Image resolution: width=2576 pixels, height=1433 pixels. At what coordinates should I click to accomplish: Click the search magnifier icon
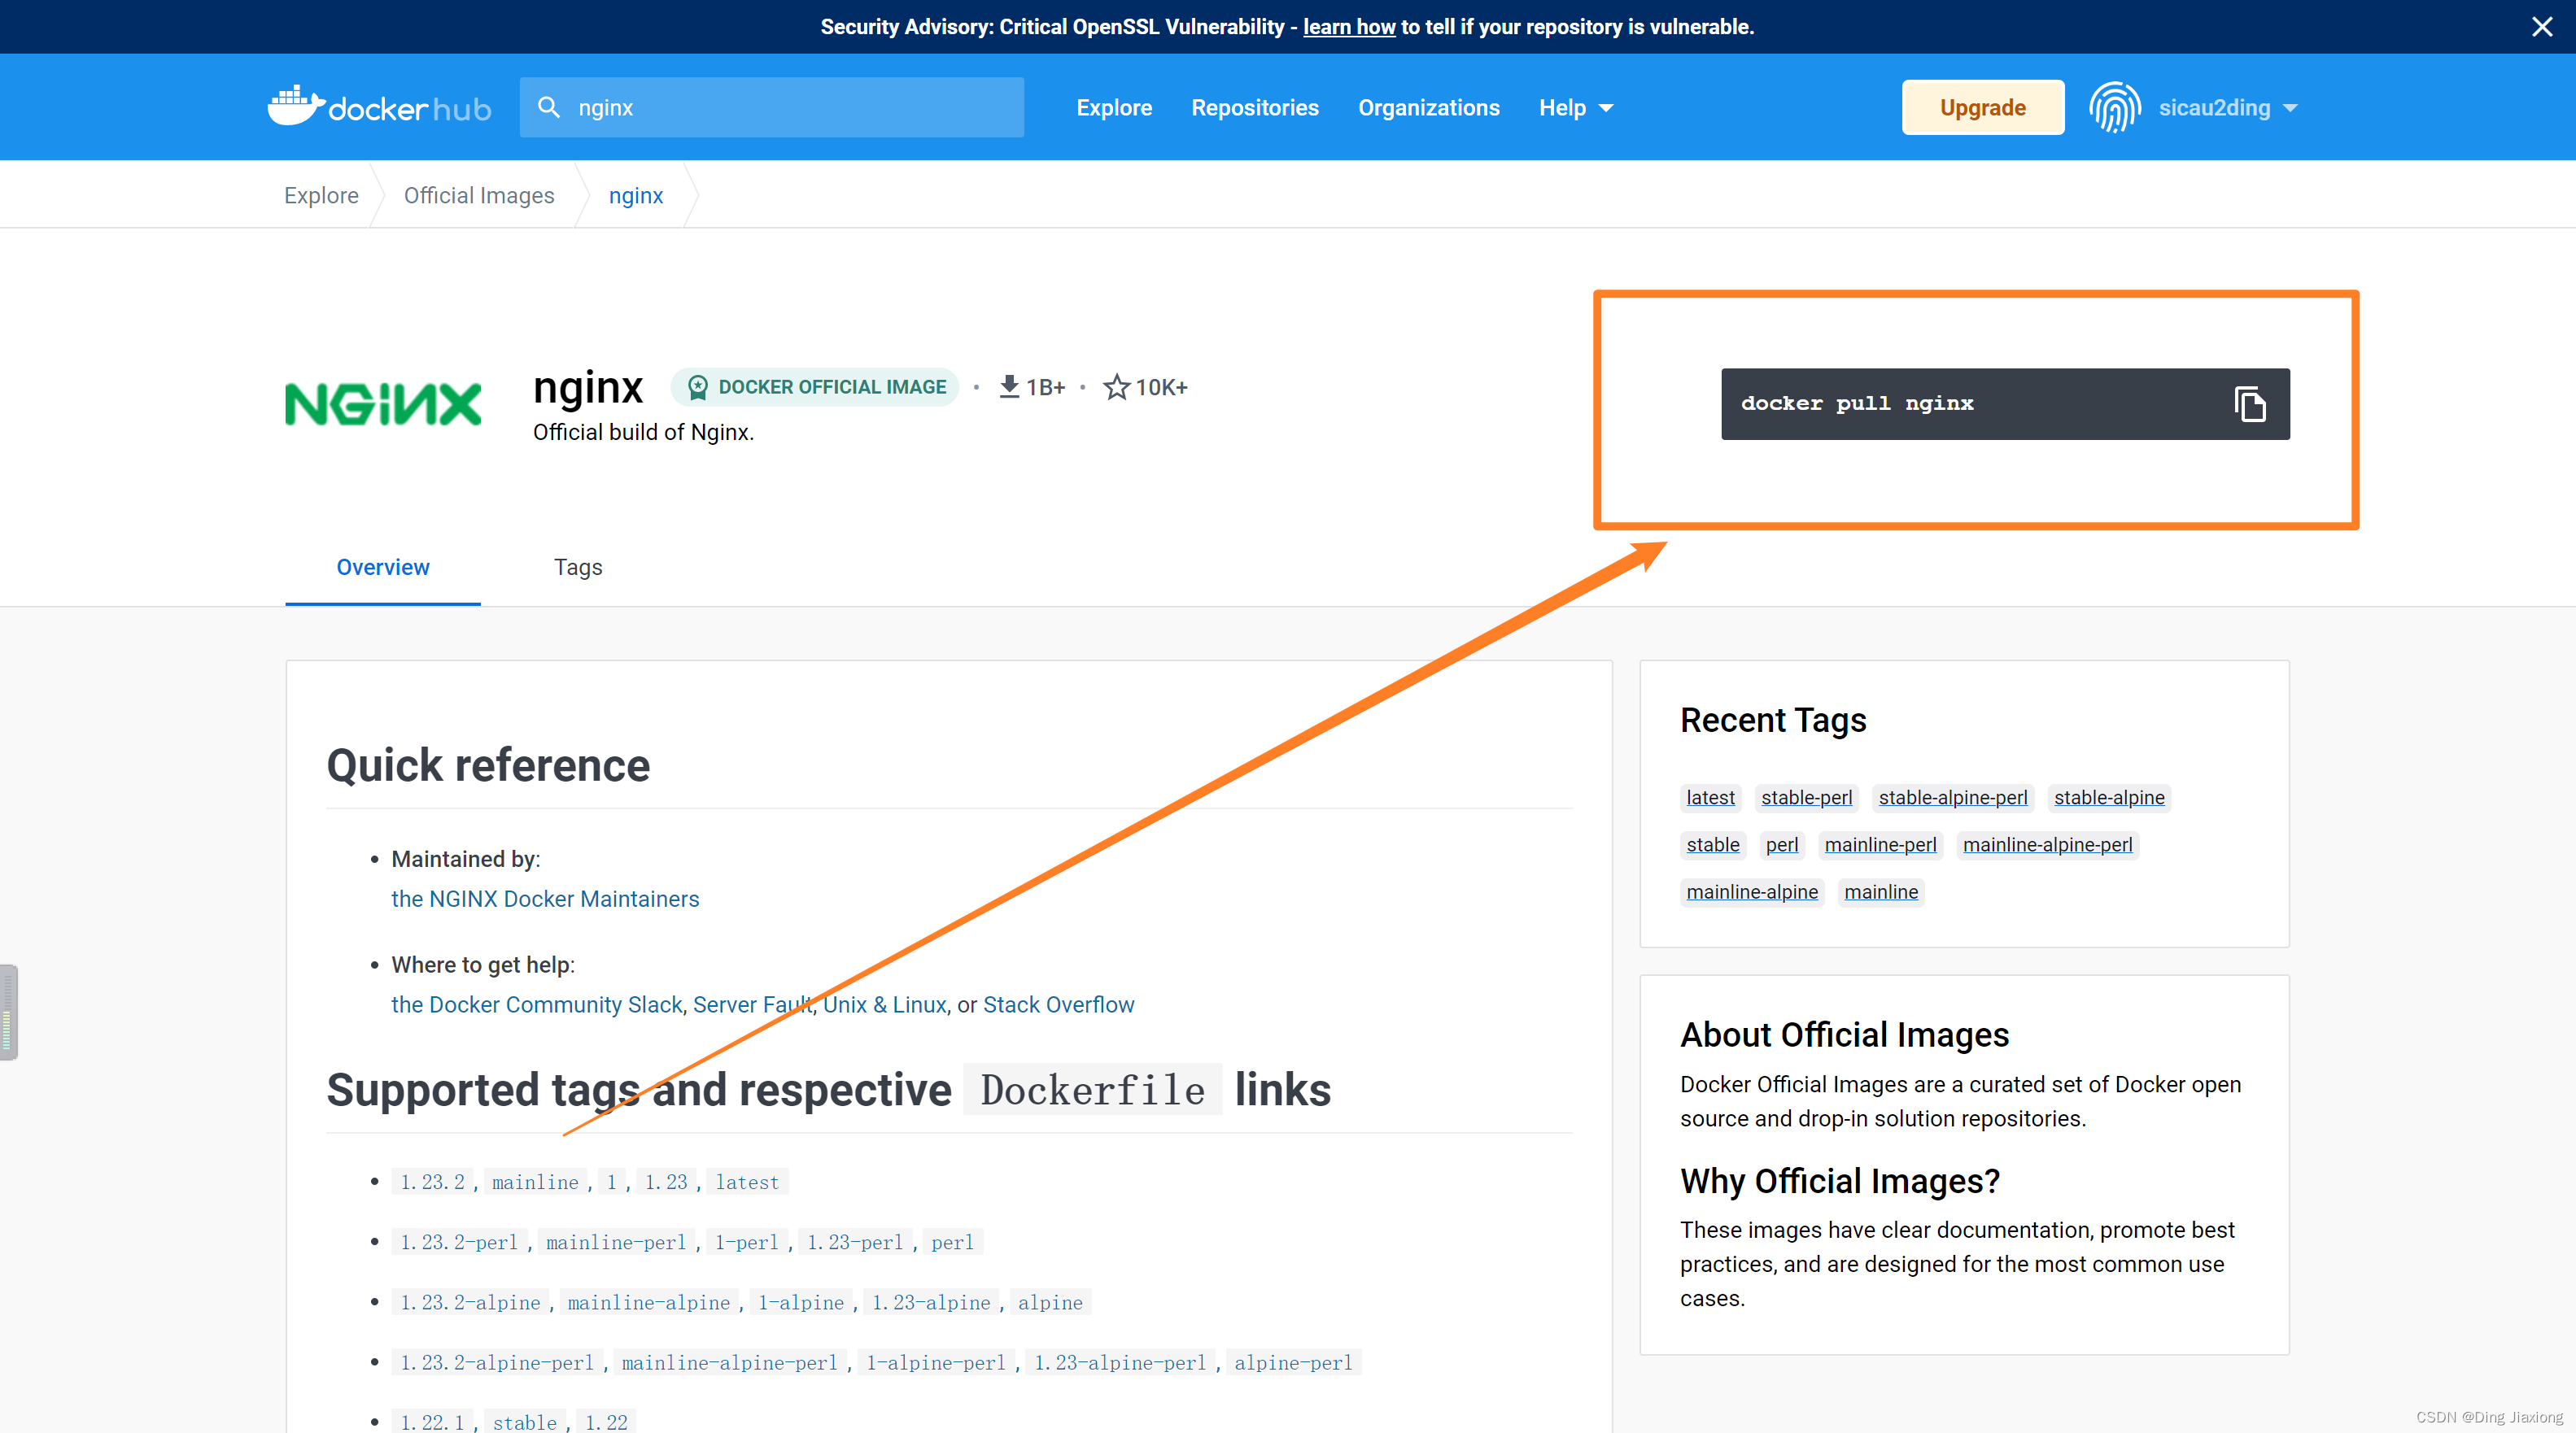click(549, 107)
